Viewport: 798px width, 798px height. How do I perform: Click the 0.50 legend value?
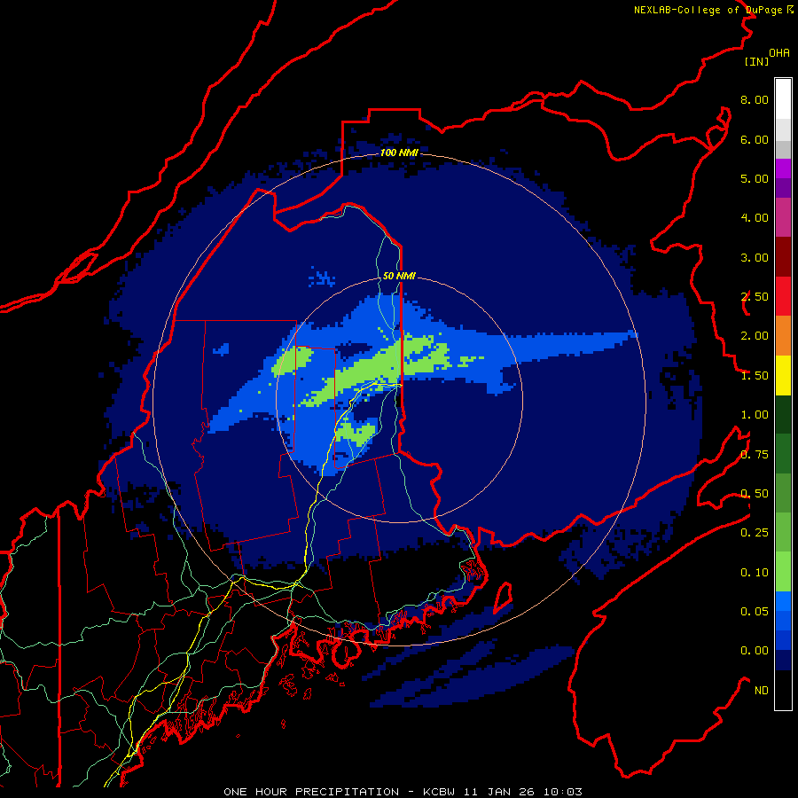(755, 494)
